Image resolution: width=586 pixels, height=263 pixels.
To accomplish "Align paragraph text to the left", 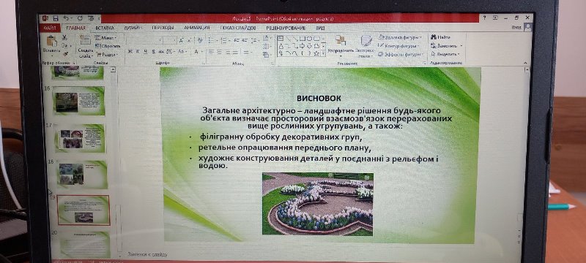I will click(211, 52).
